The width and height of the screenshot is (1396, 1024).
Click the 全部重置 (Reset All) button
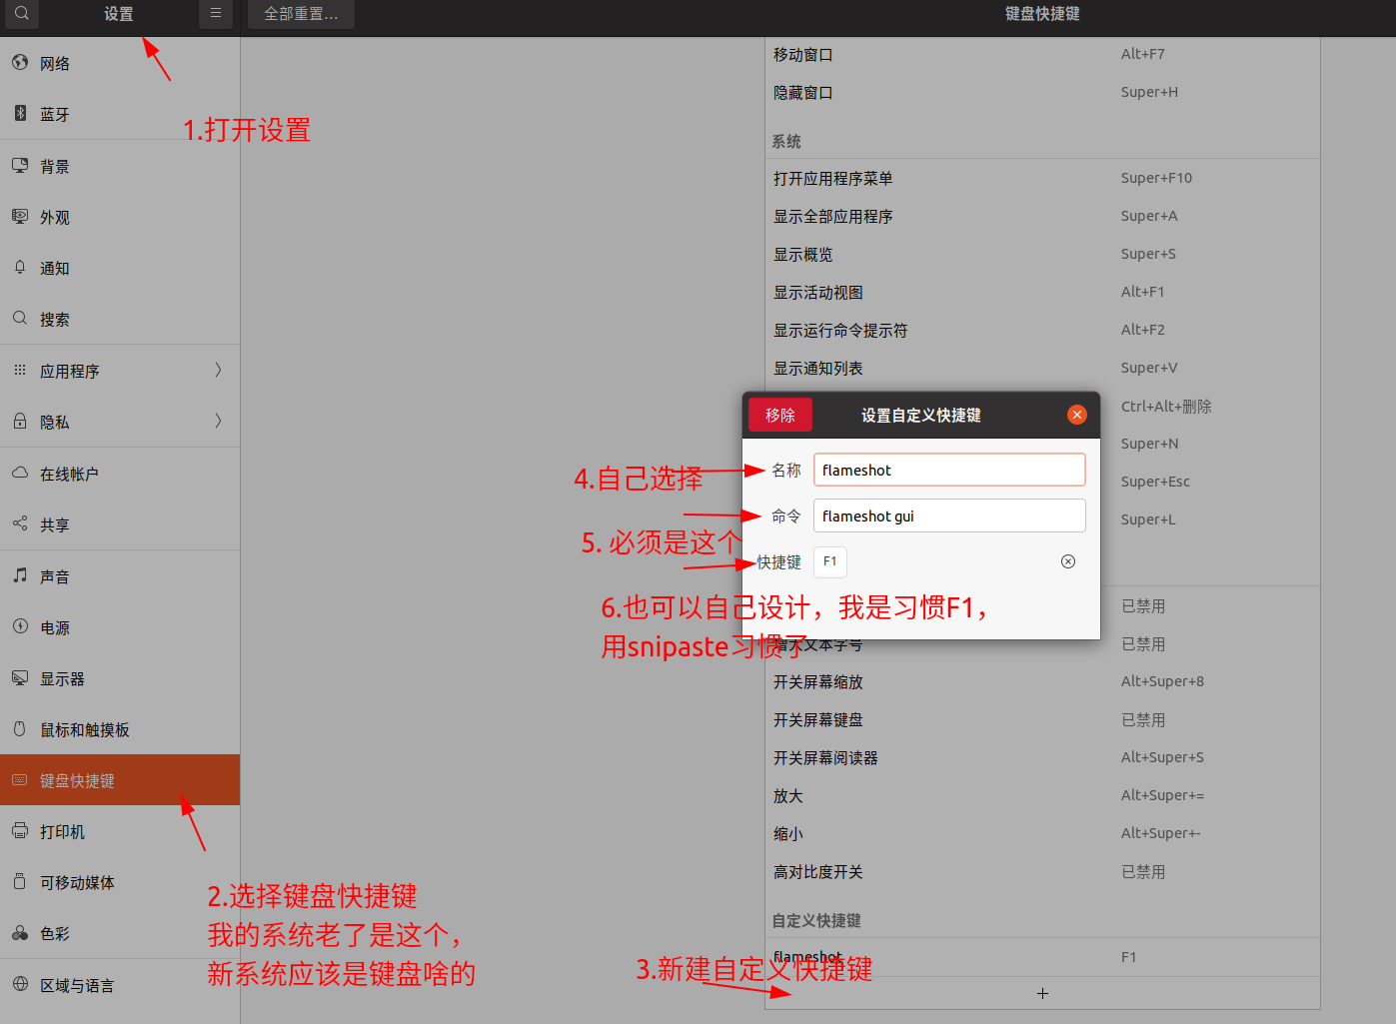pyautogui.click(x=300, y=14)
